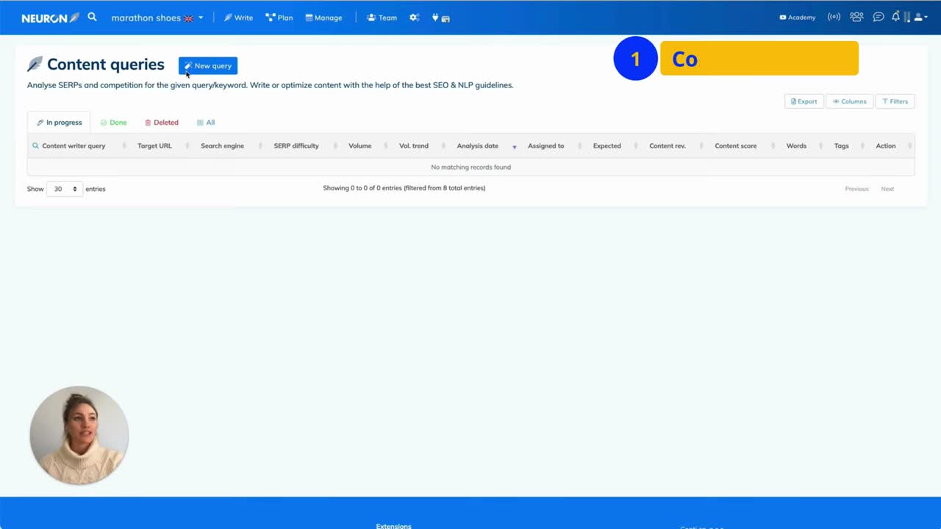Screen dimensions: 941x529
Task: Sort by Expected column
Action: [x=612, y=145]
